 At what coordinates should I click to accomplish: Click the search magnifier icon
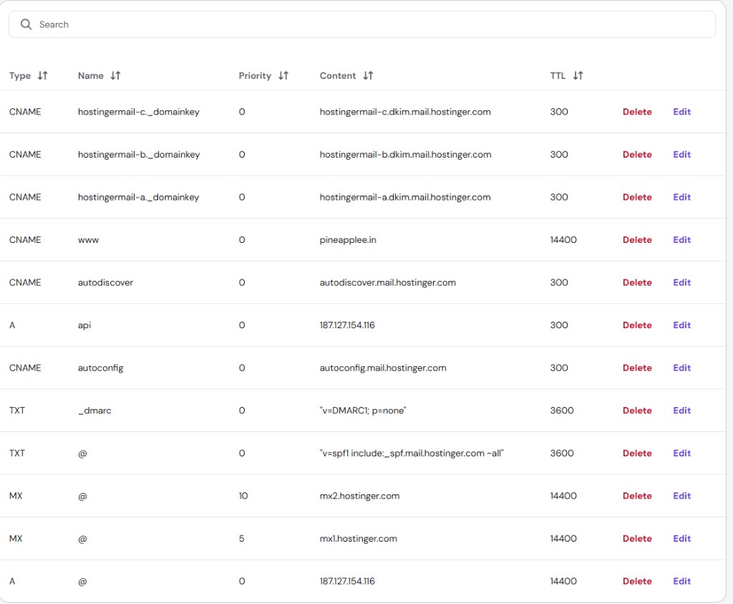(x=26, y=24)
